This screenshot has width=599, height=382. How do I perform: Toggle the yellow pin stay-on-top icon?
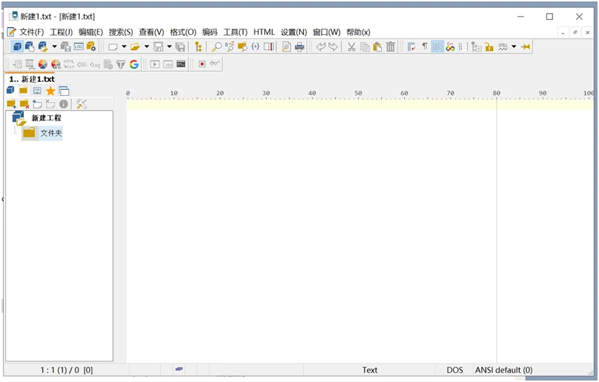(x=526, y=47)
